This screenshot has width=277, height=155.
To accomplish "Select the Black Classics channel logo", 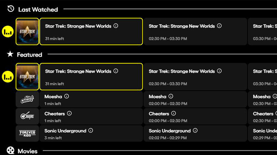I will click(x=27, y=99).
